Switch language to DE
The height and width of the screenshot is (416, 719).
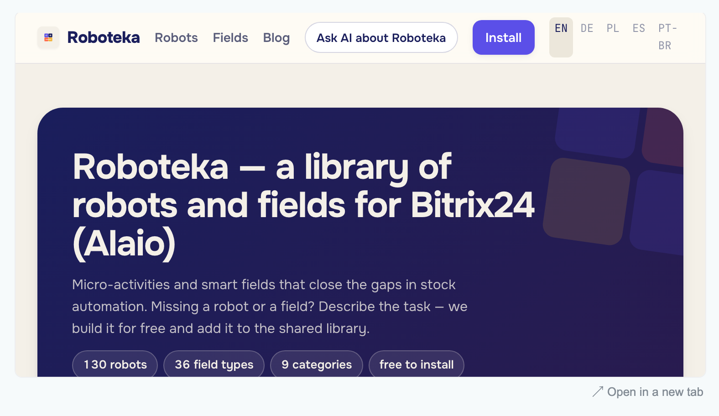(x=587, y=28)
